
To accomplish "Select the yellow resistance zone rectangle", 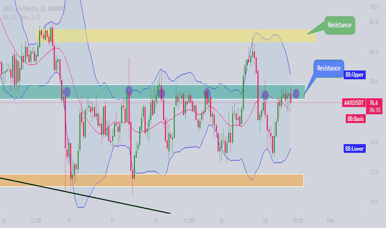I will pos(176,36).
